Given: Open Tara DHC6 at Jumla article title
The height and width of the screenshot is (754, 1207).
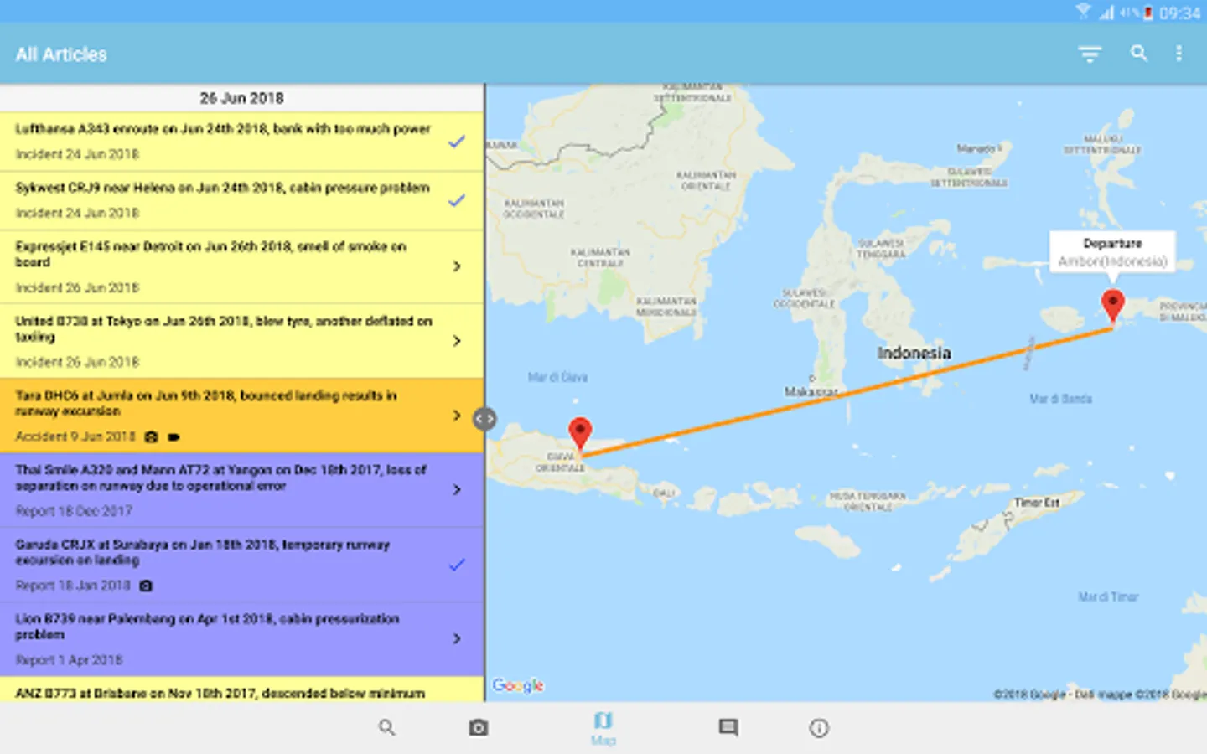Looking at the screenshot, I should tap(206, 403).
